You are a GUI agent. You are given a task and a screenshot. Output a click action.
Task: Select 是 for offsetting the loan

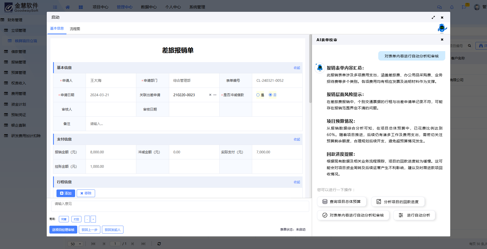(x=258, y=95)
